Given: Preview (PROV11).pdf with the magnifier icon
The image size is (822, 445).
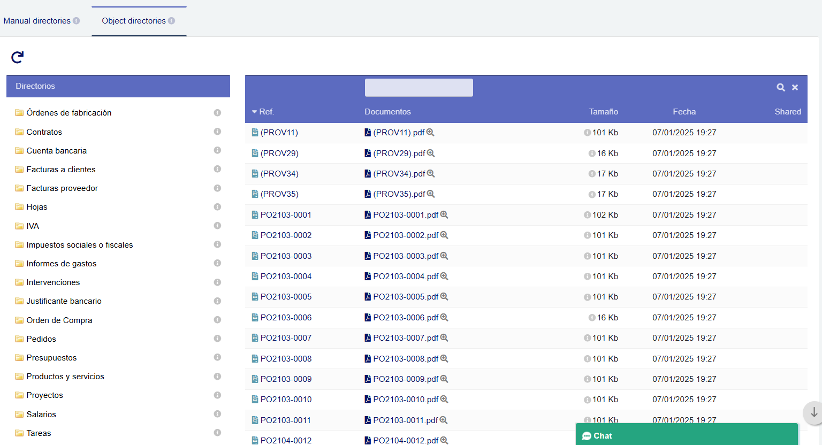Looking at the screenshot, I should [430, 133].
